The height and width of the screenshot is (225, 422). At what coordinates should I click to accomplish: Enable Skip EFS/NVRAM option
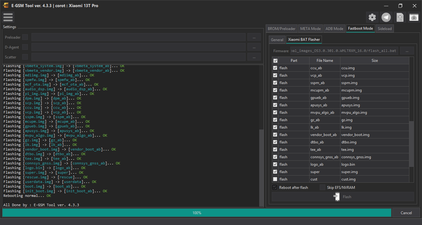click(323, 187)
